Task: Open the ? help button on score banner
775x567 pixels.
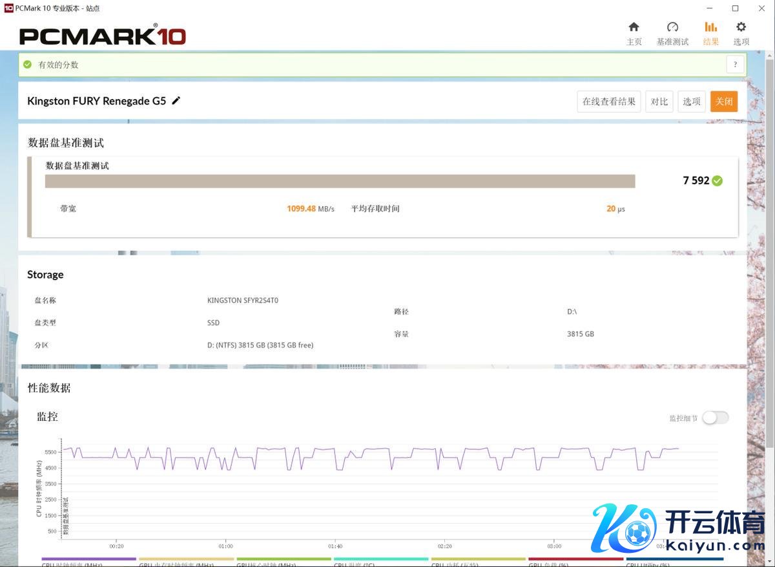Action: [735, 65]
